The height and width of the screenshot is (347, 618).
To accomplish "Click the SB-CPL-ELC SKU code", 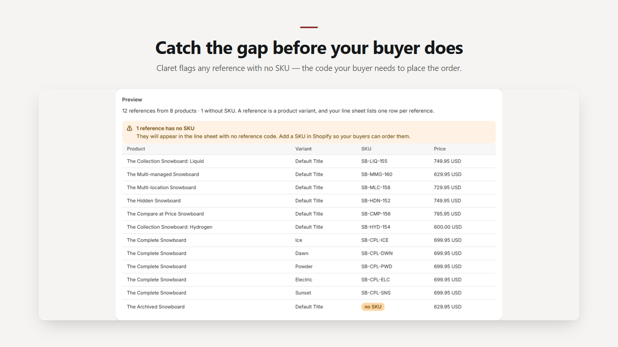I will click(x=375, y=280).
